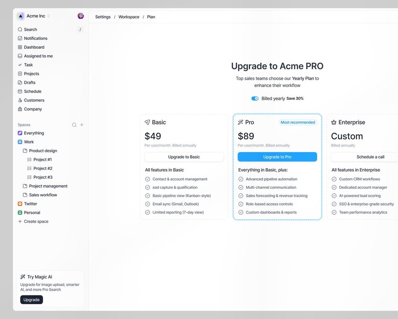
Task: Click the Upgrade to Basic button
Action: pyautogui.click(x=184, y=157)
